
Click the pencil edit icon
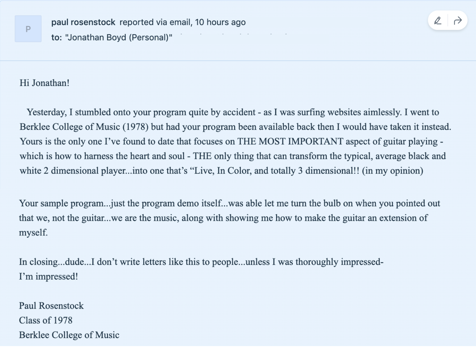[x=438, y=21]
